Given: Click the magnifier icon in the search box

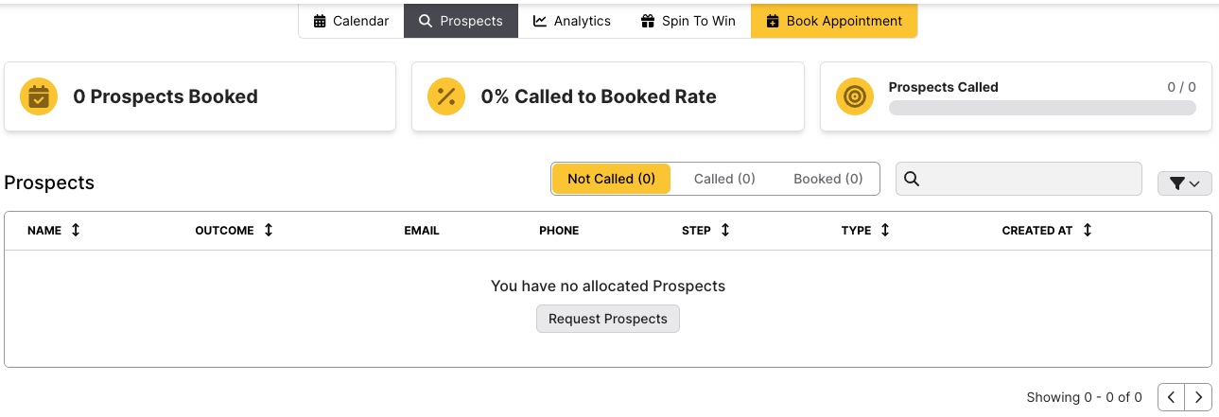Looking at the screenshot, I should point(913,179).
